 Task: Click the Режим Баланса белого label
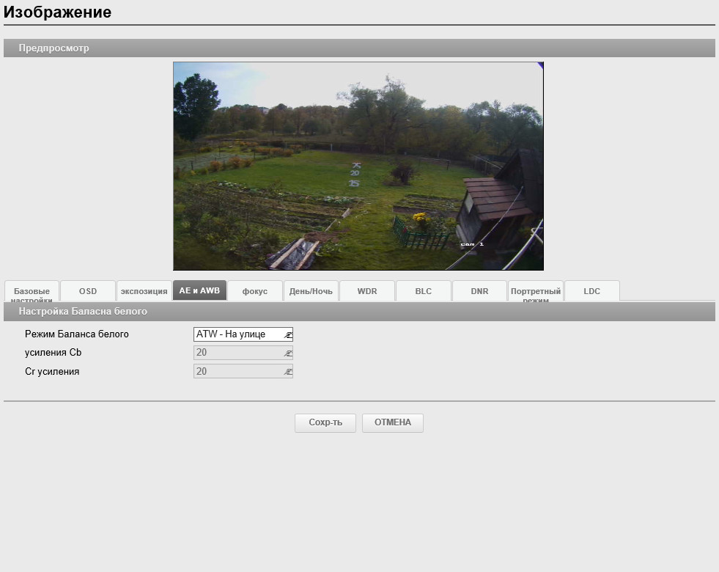[x=76, y=334]
